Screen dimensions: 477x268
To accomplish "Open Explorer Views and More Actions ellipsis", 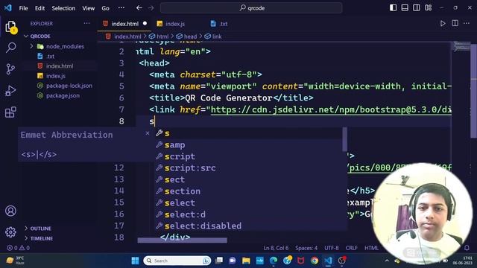I will pyautogui.click(x=86, y=23).
